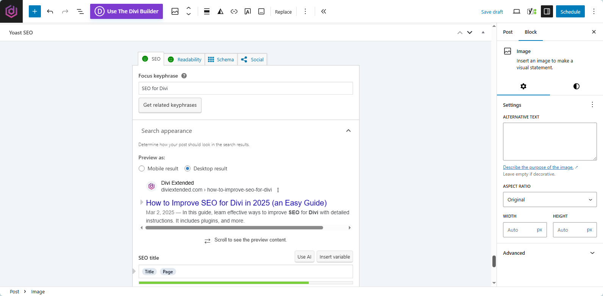Open the block inserter plus button
The width and height of the screenshot is (603, 296).
[35, 11]
